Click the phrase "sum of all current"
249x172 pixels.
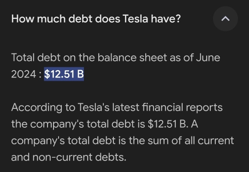pyautogui.click(x=191, y=141)
